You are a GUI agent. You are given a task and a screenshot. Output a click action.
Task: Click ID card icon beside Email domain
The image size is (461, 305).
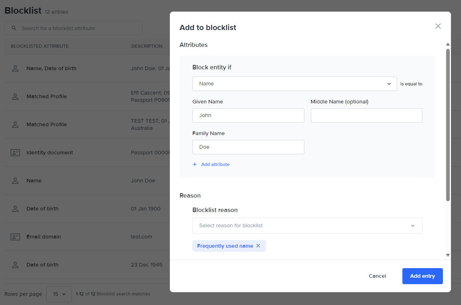click(x=15, y=237)
